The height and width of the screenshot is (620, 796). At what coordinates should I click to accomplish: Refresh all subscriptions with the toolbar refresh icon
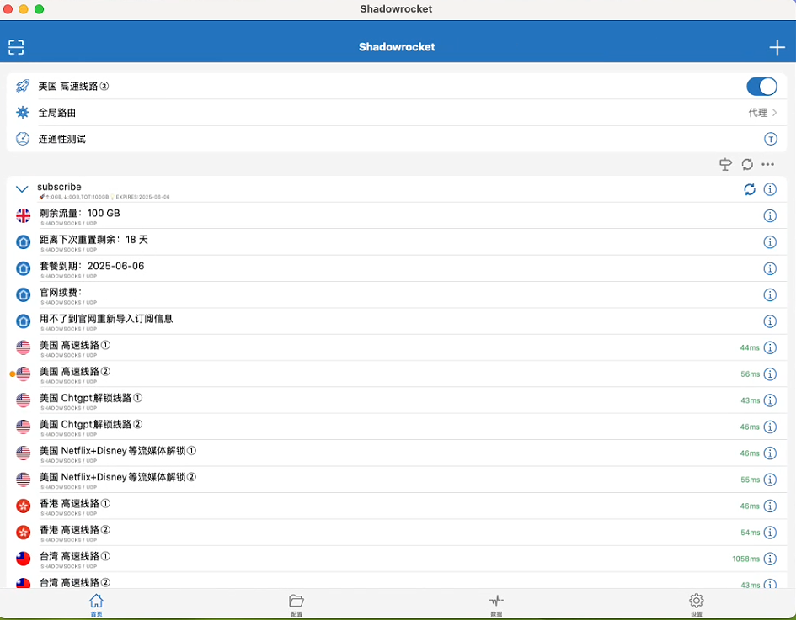coord(747,165)
